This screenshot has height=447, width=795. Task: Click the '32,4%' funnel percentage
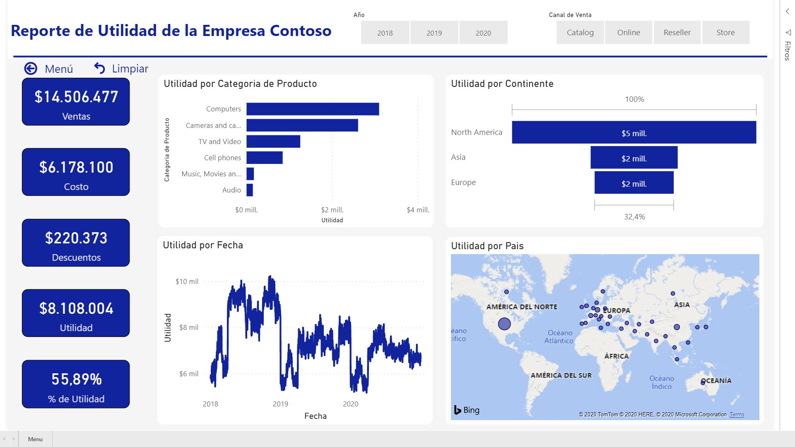point(634,216)
